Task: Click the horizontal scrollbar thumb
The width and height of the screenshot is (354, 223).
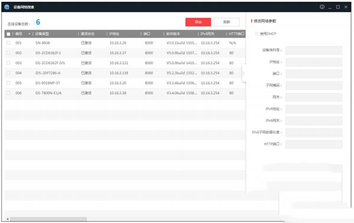Action: (48, 219)
